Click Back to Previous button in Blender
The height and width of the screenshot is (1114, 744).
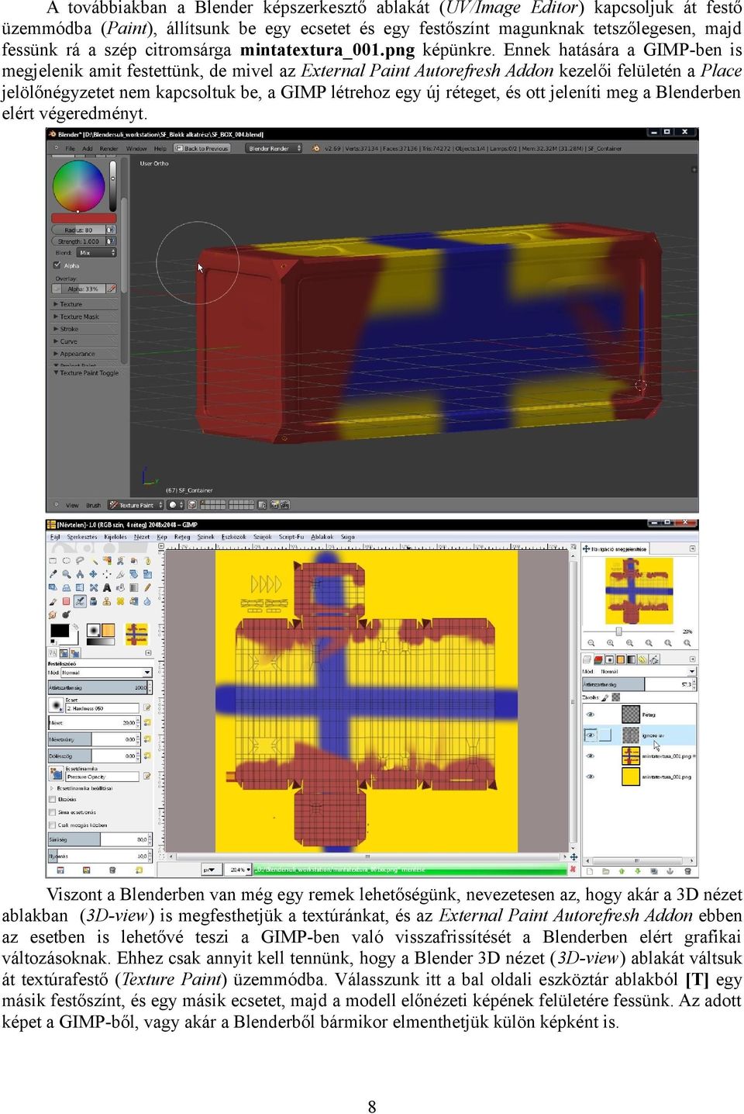click(x=202, y=148)
